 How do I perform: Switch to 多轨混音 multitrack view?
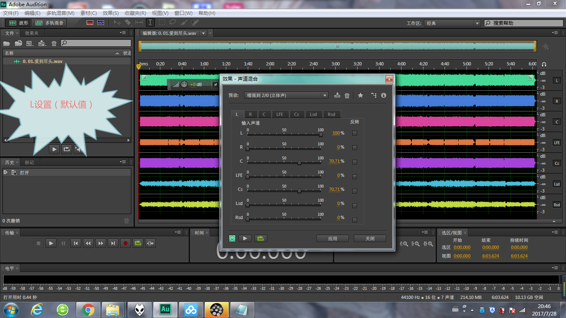pos(50,23)
